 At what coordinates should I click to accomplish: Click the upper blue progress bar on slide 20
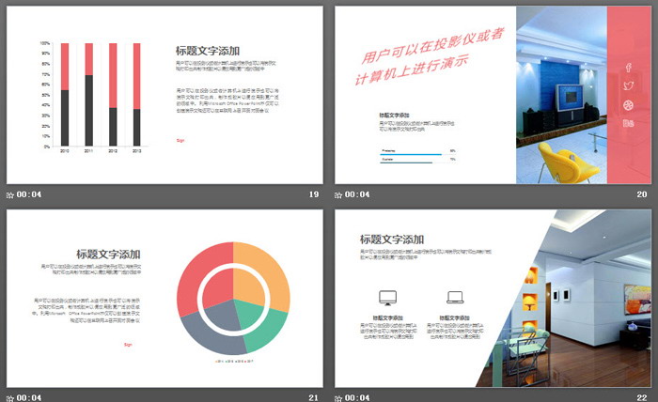coord(411,155)
